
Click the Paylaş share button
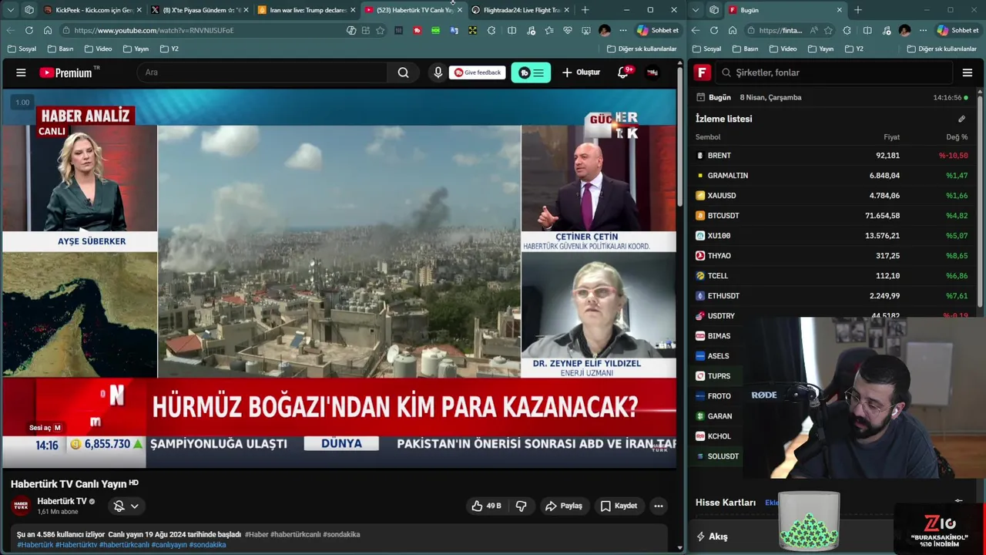[564, 506]
